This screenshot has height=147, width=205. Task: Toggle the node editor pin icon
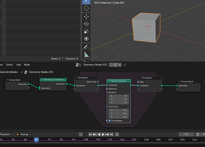(x=125, y=65)
